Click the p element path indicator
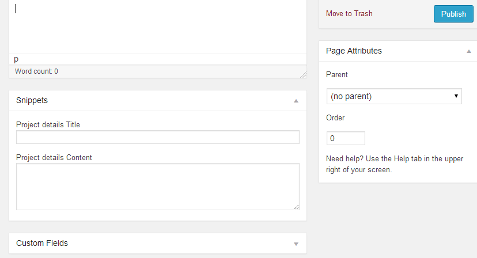 [16, 59]
